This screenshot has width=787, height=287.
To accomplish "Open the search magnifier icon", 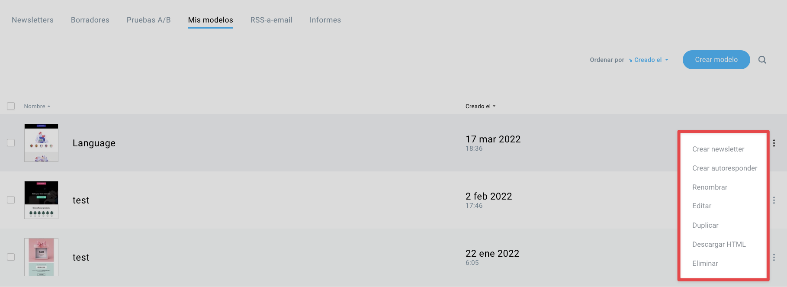I will pos(762,60).
